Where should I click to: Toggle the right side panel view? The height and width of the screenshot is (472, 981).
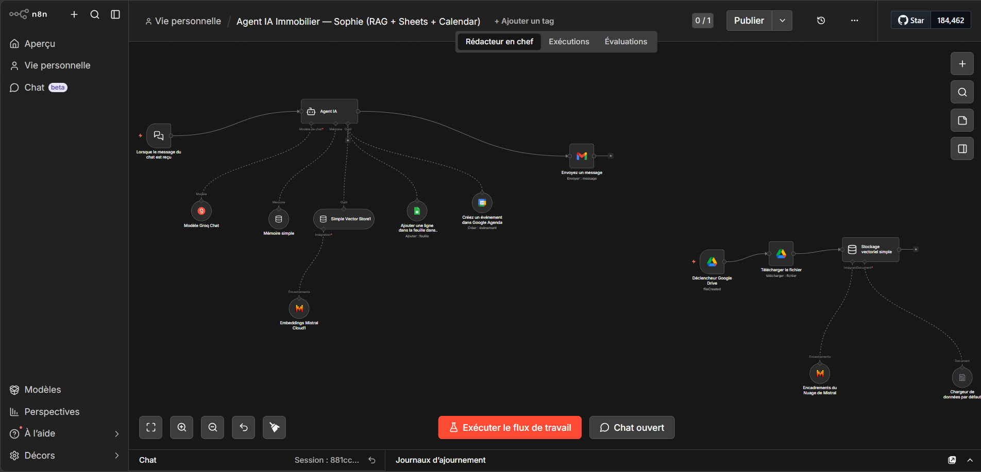[962, 149]
